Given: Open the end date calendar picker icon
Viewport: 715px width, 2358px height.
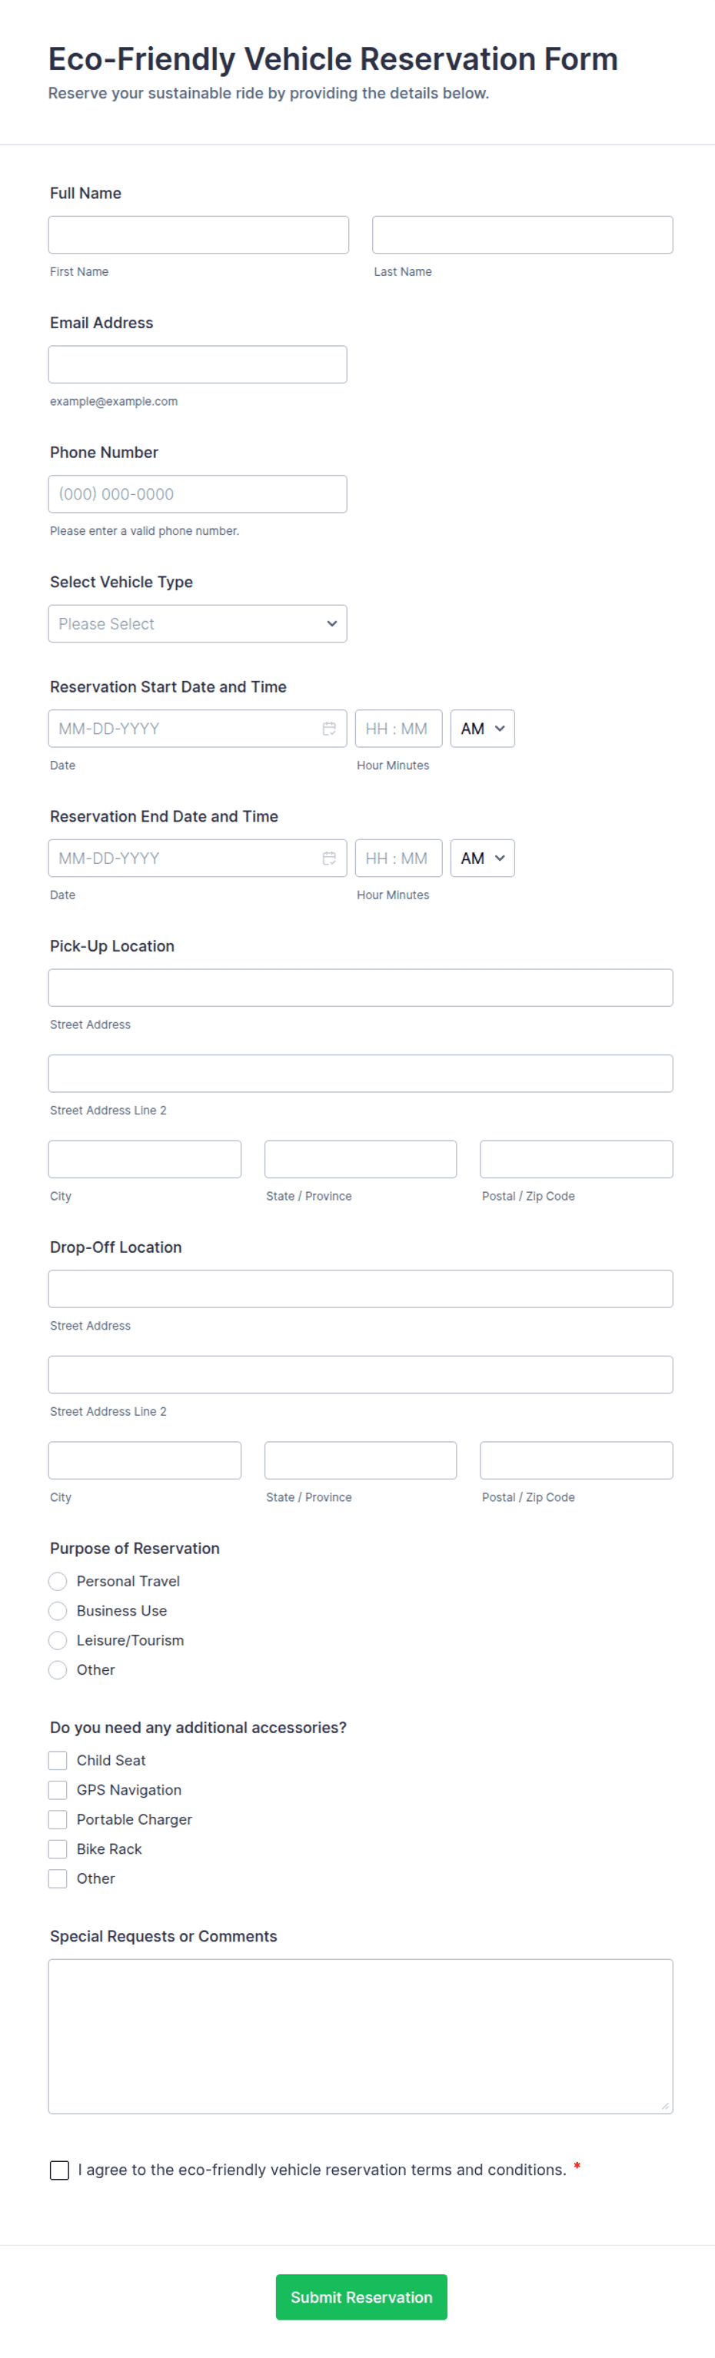Looking at the screenshot, I should [328, 859].
